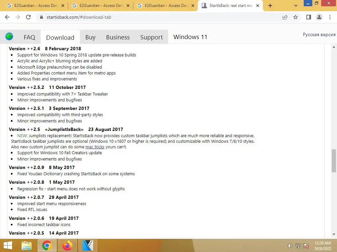This screenshot has width=337, height=252.
Task: Share this page icon in address bar
Action: pos(285,17)
